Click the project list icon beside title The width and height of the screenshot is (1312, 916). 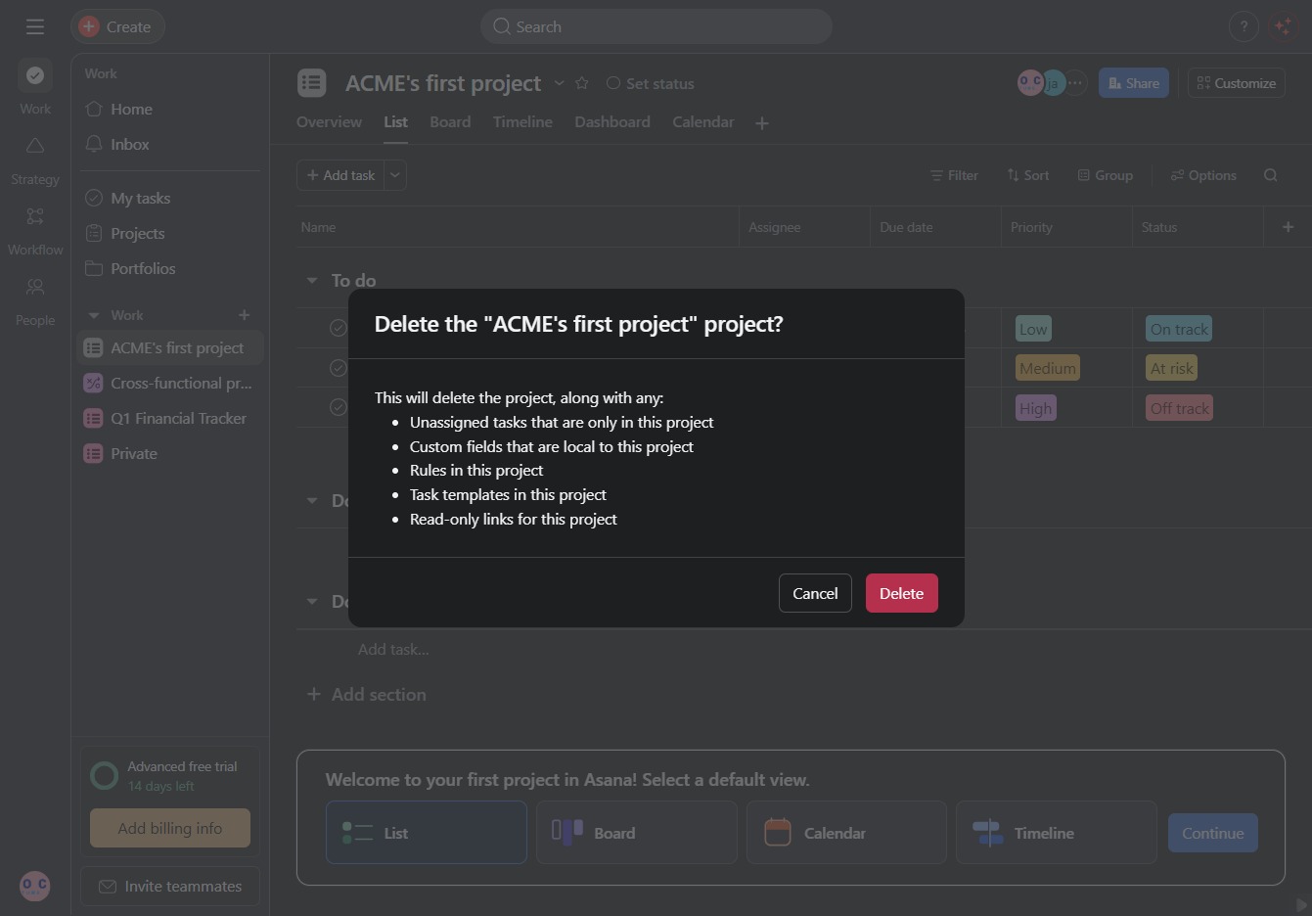click(312, 83)
